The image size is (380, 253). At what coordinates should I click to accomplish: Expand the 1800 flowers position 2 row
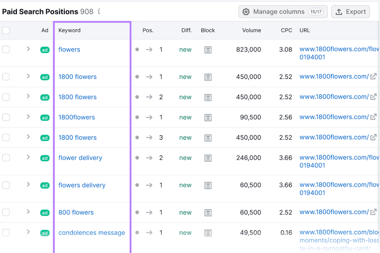[x=28, y=96]
